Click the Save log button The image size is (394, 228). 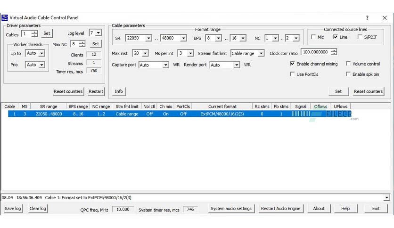click(x=13, y=208)
